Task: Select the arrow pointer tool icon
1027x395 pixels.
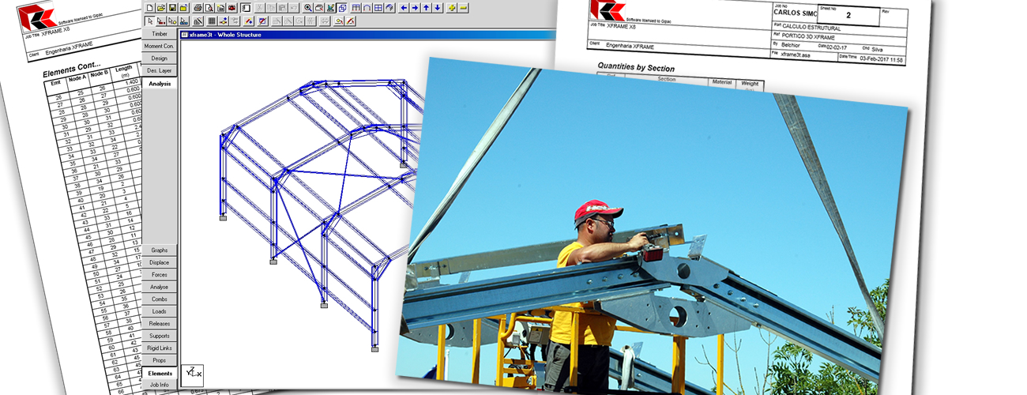Action: click(x=150, y=21)
